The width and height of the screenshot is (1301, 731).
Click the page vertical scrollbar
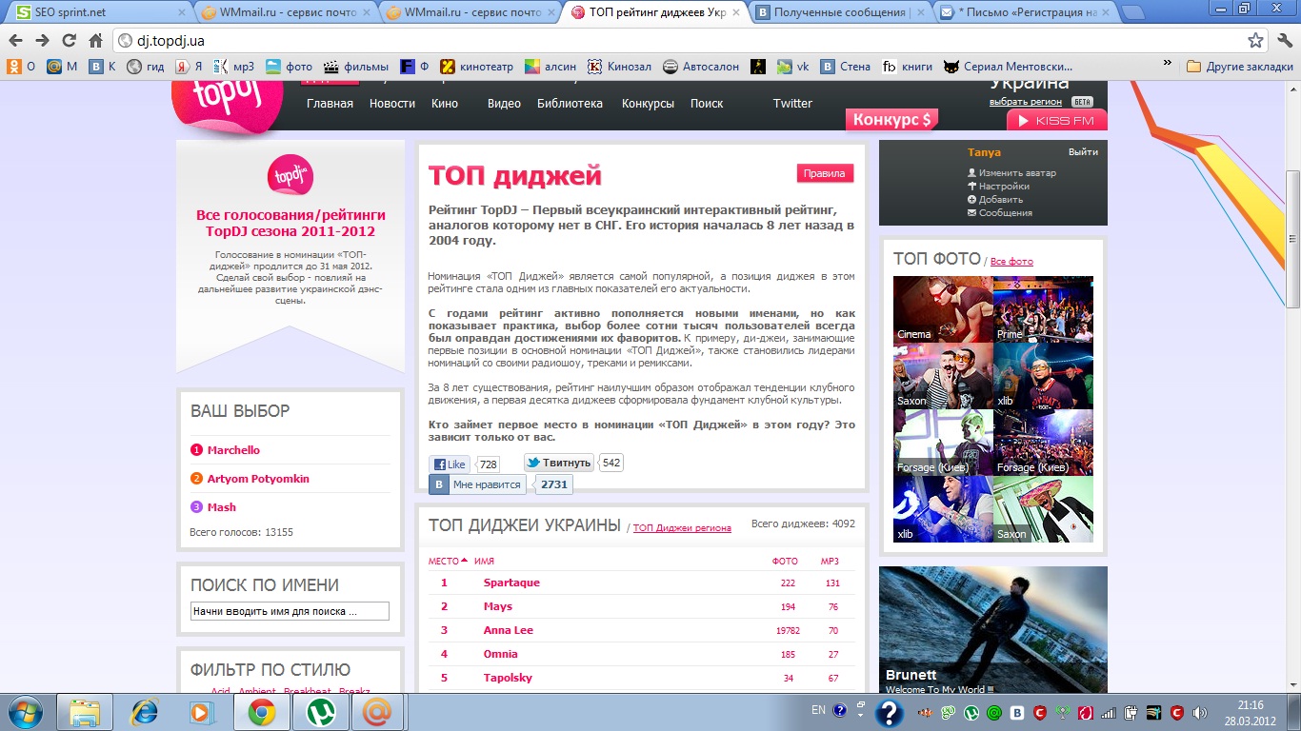1292,238
